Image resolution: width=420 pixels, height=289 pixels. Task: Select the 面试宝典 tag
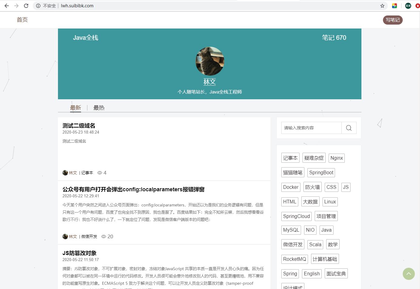336,274
